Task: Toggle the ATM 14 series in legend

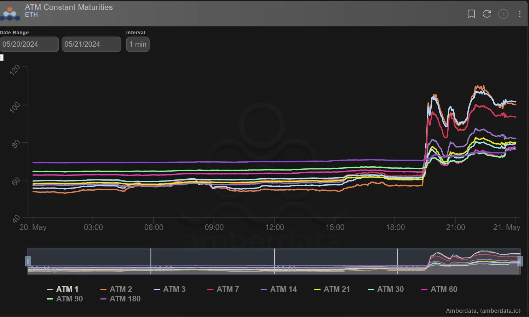Action: coord(279,289)
